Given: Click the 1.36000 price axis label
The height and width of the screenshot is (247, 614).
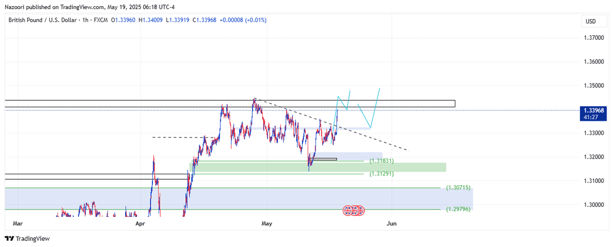Looking at the screenshot, I should point(593,62).
